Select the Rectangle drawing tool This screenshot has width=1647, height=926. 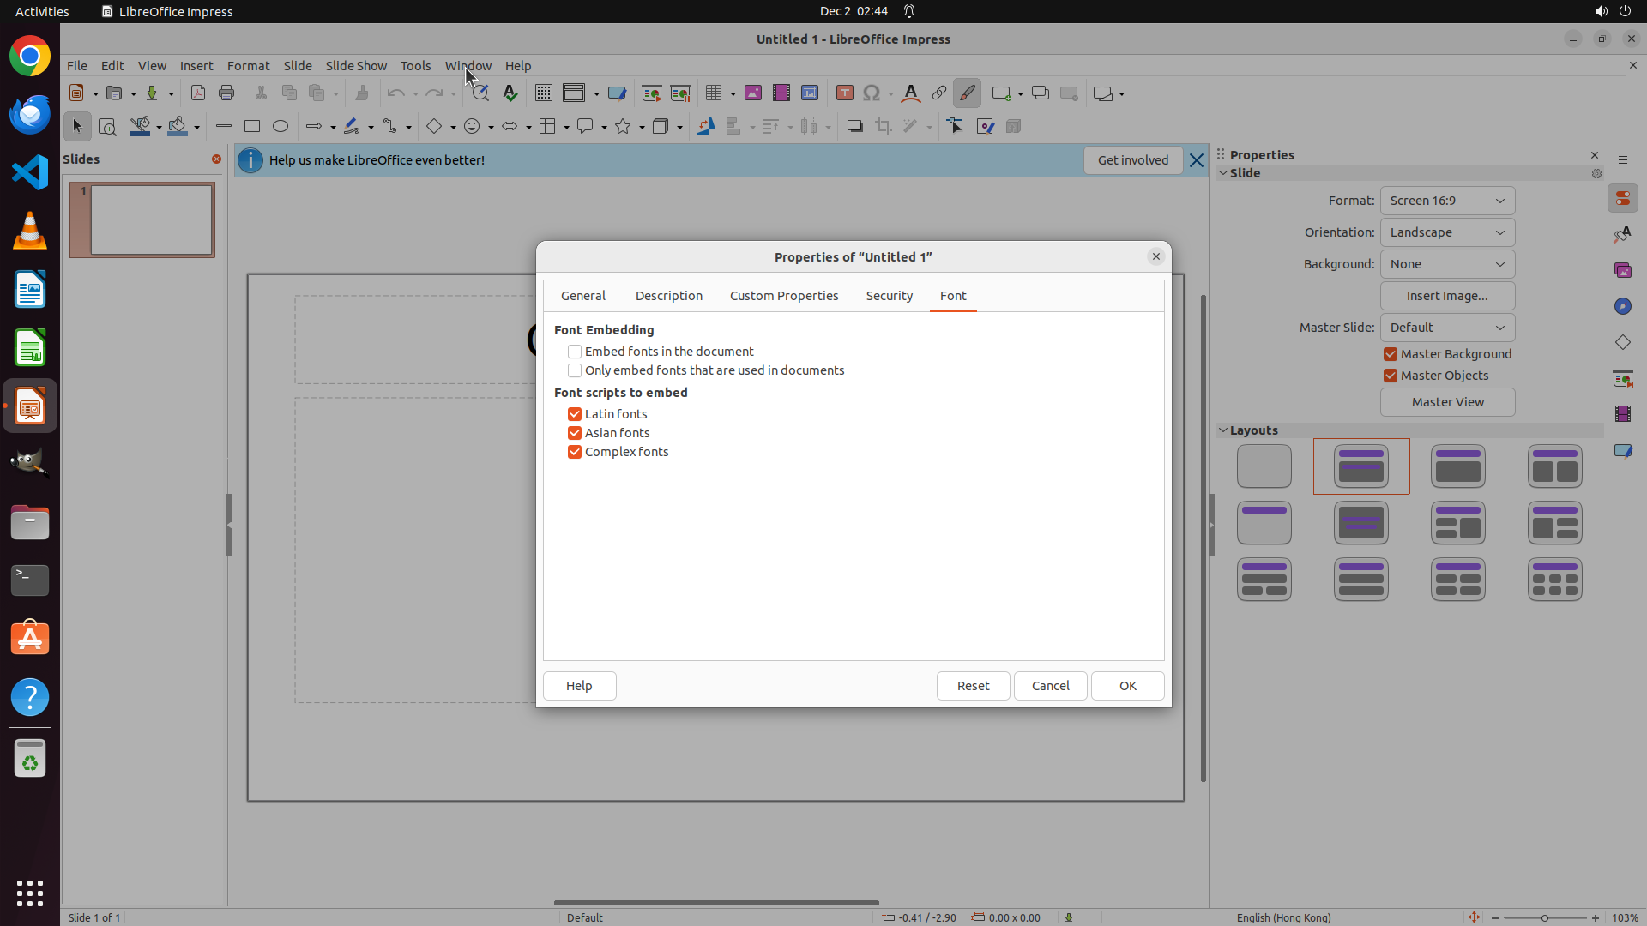click(252, 126)
